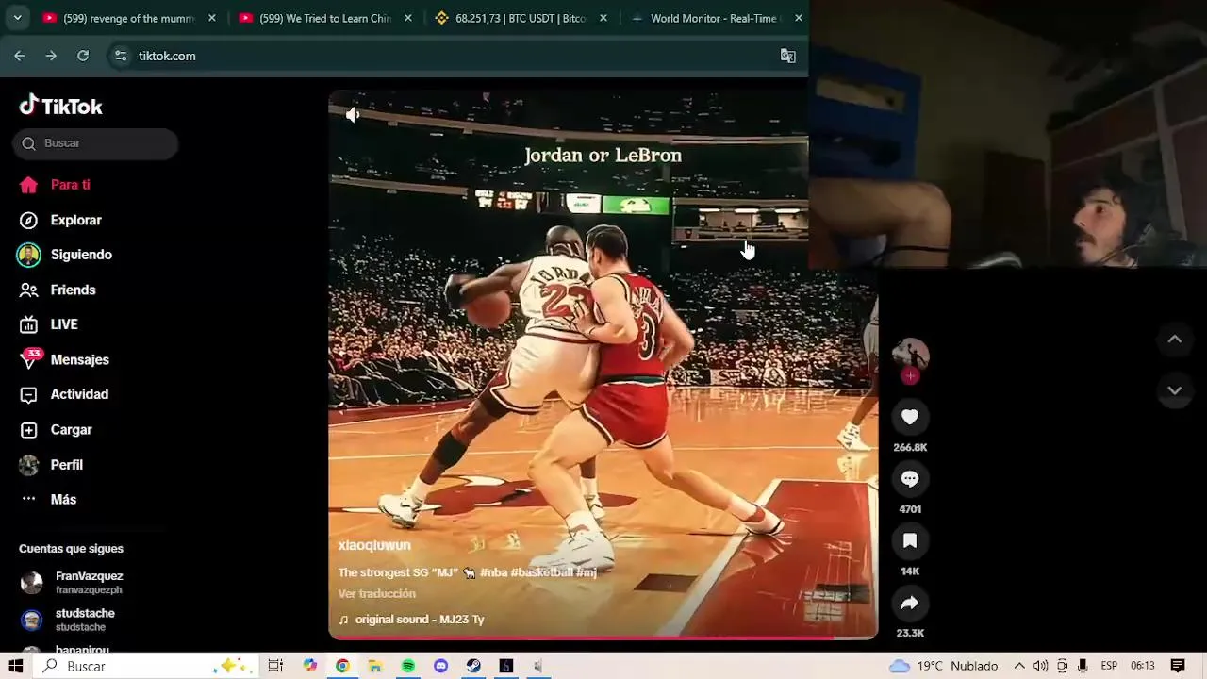Open the clock showing 06:13
This screenshot has width=1207, height=679.
(x=1143, y=666)
